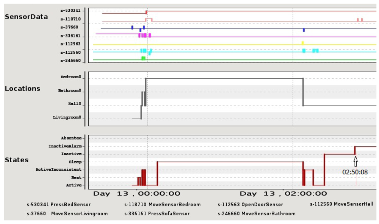Screen dimensions: 379x224
Task: Select the Day 13, 00:00:00 time label
Action: tap(137, 194)
